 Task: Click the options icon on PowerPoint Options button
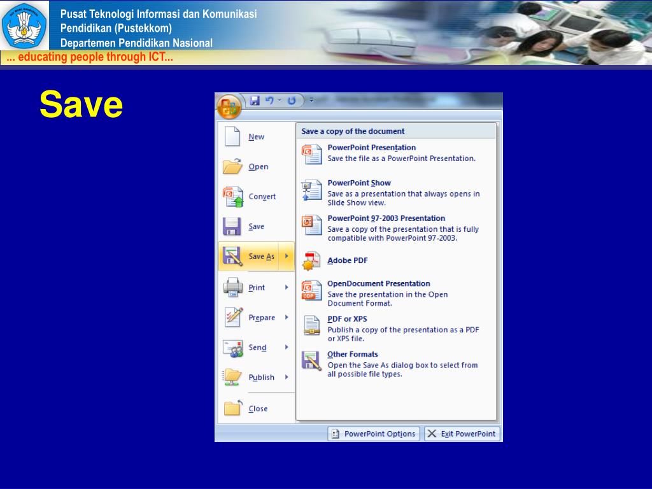pyautogui.click(x=335, y=434)
